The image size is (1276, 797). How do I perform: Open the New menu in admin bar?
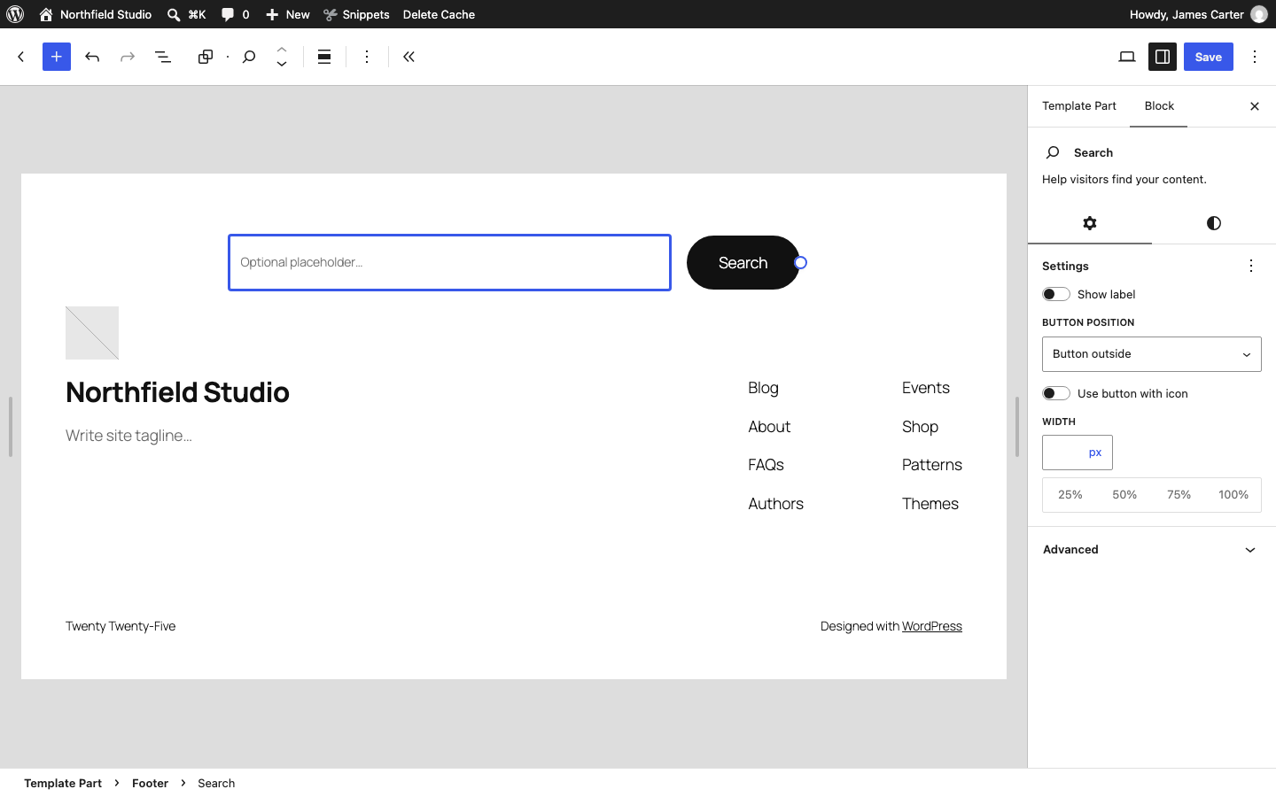288,14
